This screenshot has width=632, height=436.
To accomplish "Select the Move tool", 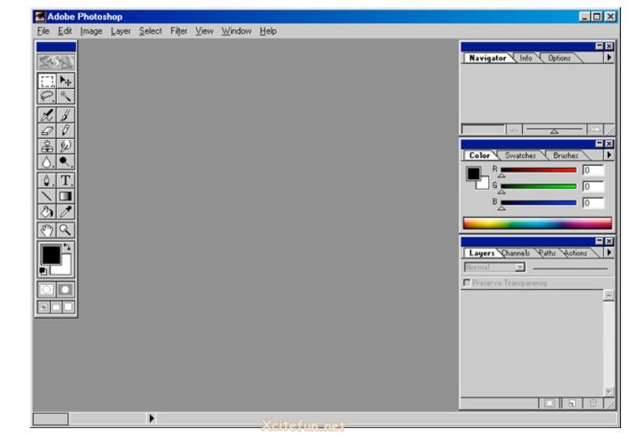I will pos(65,81).
